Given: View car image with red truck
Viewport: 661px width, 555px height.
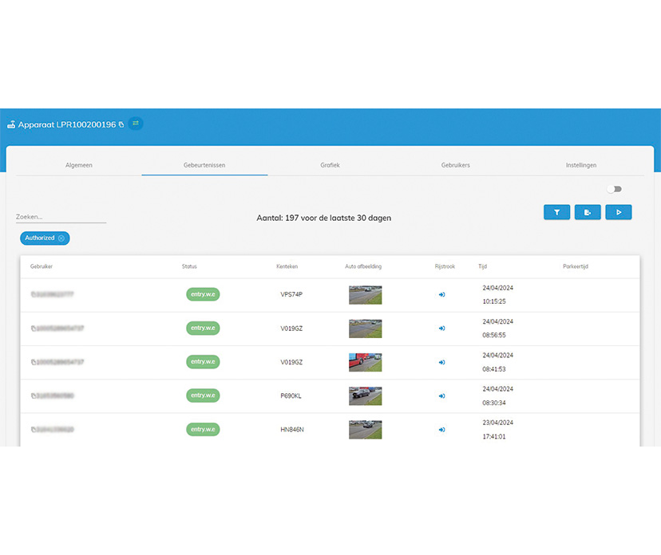Looking at the screenshot, I should (x=365, y=362).
